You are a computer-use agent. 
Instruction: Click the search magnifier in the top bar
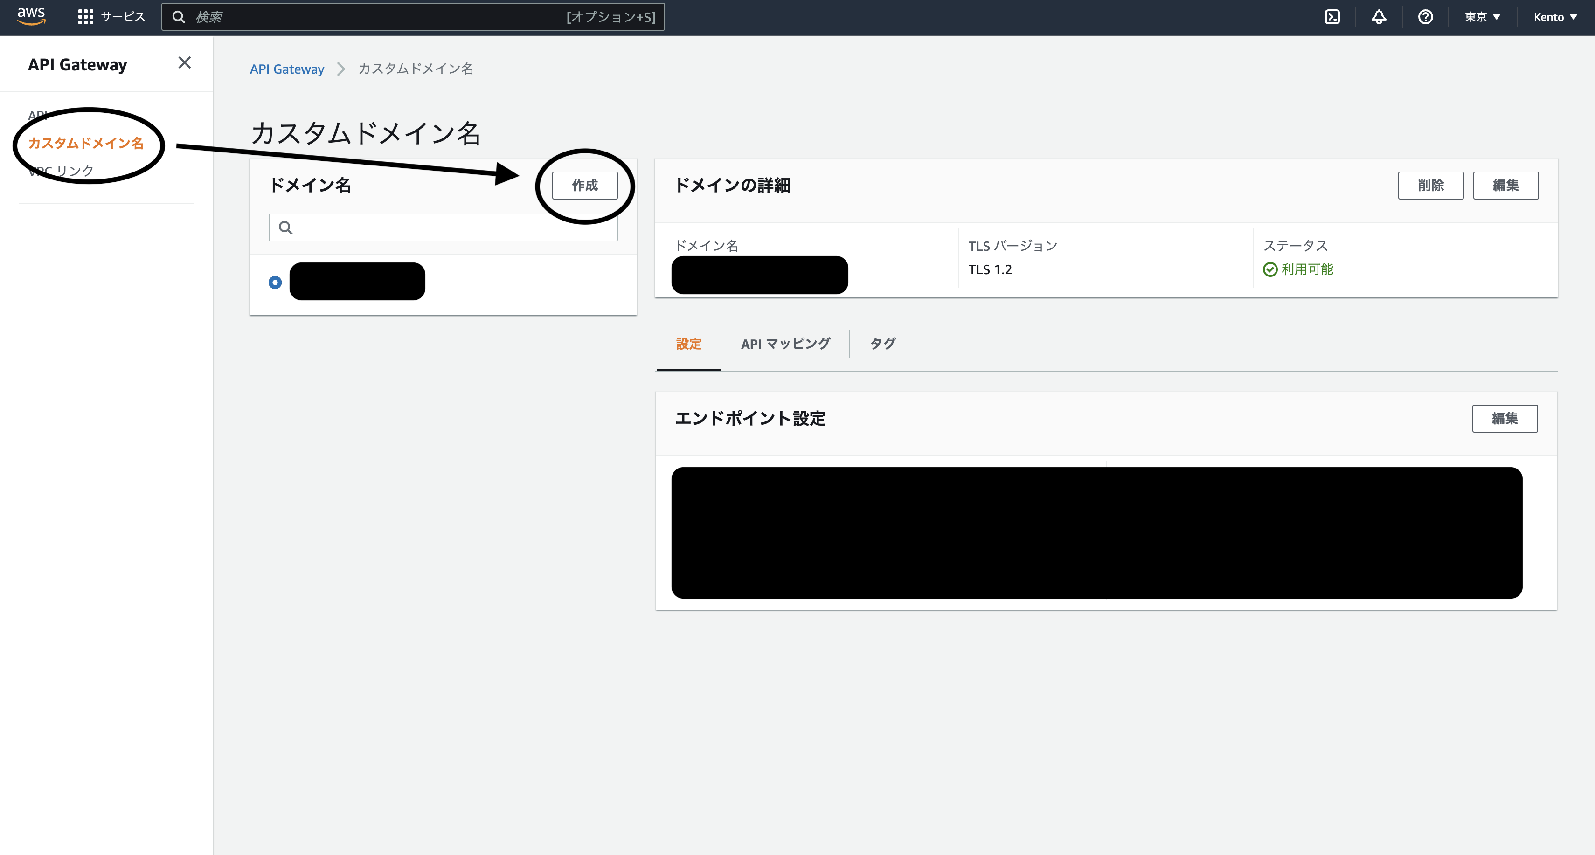pos(179,17)
